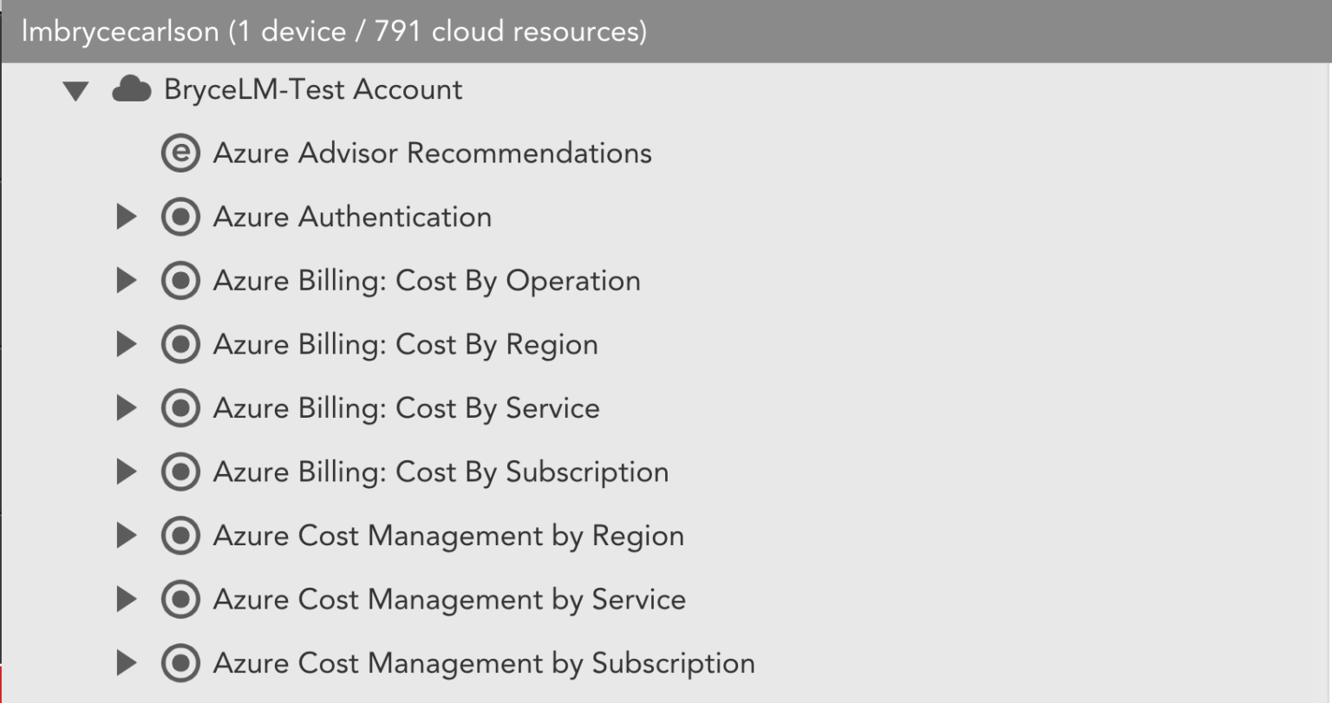Expand Azure Authentication instances

(127, 217)
